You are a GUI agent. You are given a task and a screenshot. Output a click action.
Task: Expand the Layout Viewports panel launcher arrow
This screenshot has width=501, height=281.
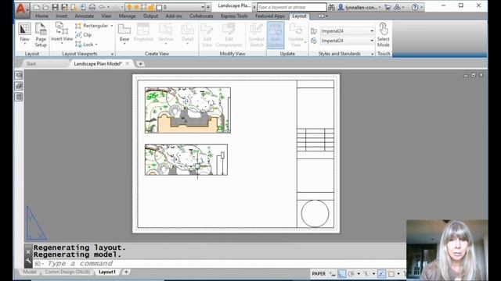(x=112, y=54)
